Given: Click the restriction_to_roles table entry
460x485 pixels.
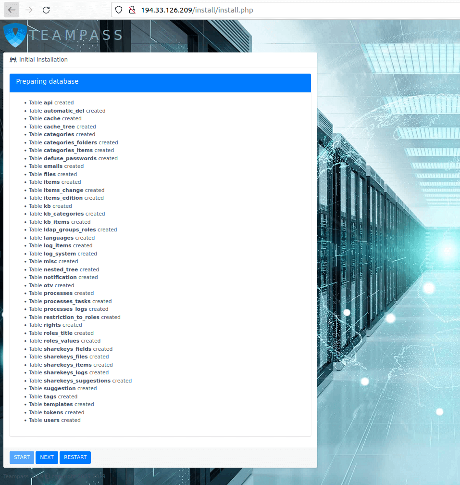Looking at the screenshot, I should pos(75,317).
